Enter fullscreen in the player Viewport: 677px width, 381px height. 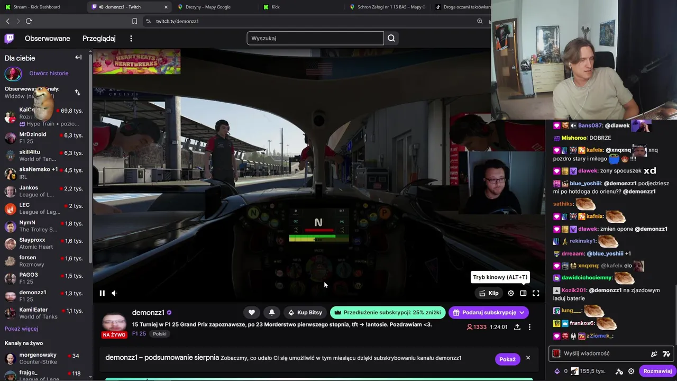(536, 293)
